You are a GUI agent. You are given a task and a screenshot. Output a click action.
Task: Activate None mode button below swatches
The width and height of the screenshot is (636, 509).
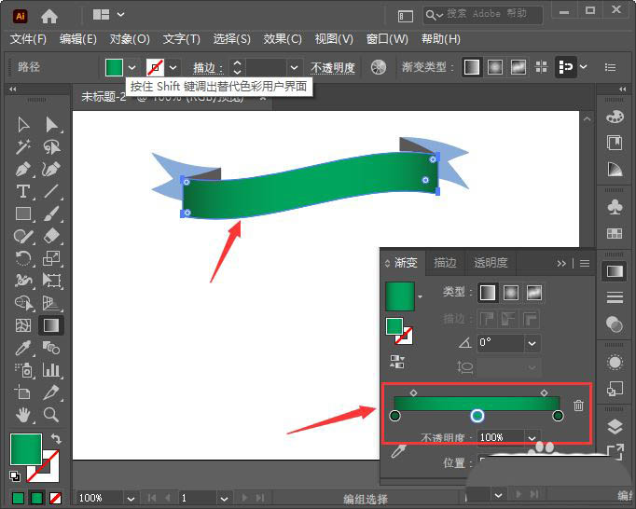pos(56,498)
